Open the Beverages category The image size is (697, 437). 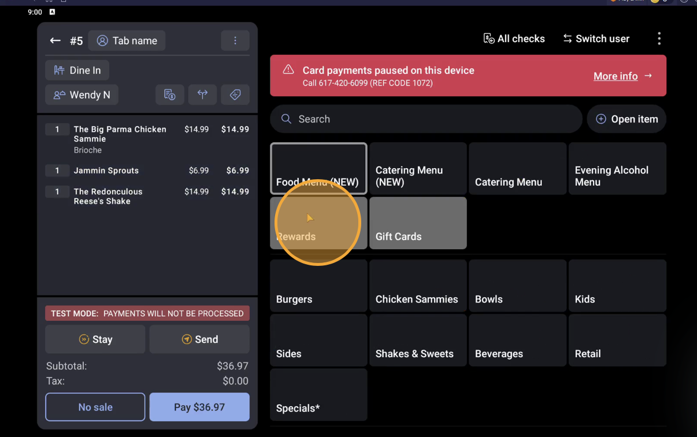[518, 340]
